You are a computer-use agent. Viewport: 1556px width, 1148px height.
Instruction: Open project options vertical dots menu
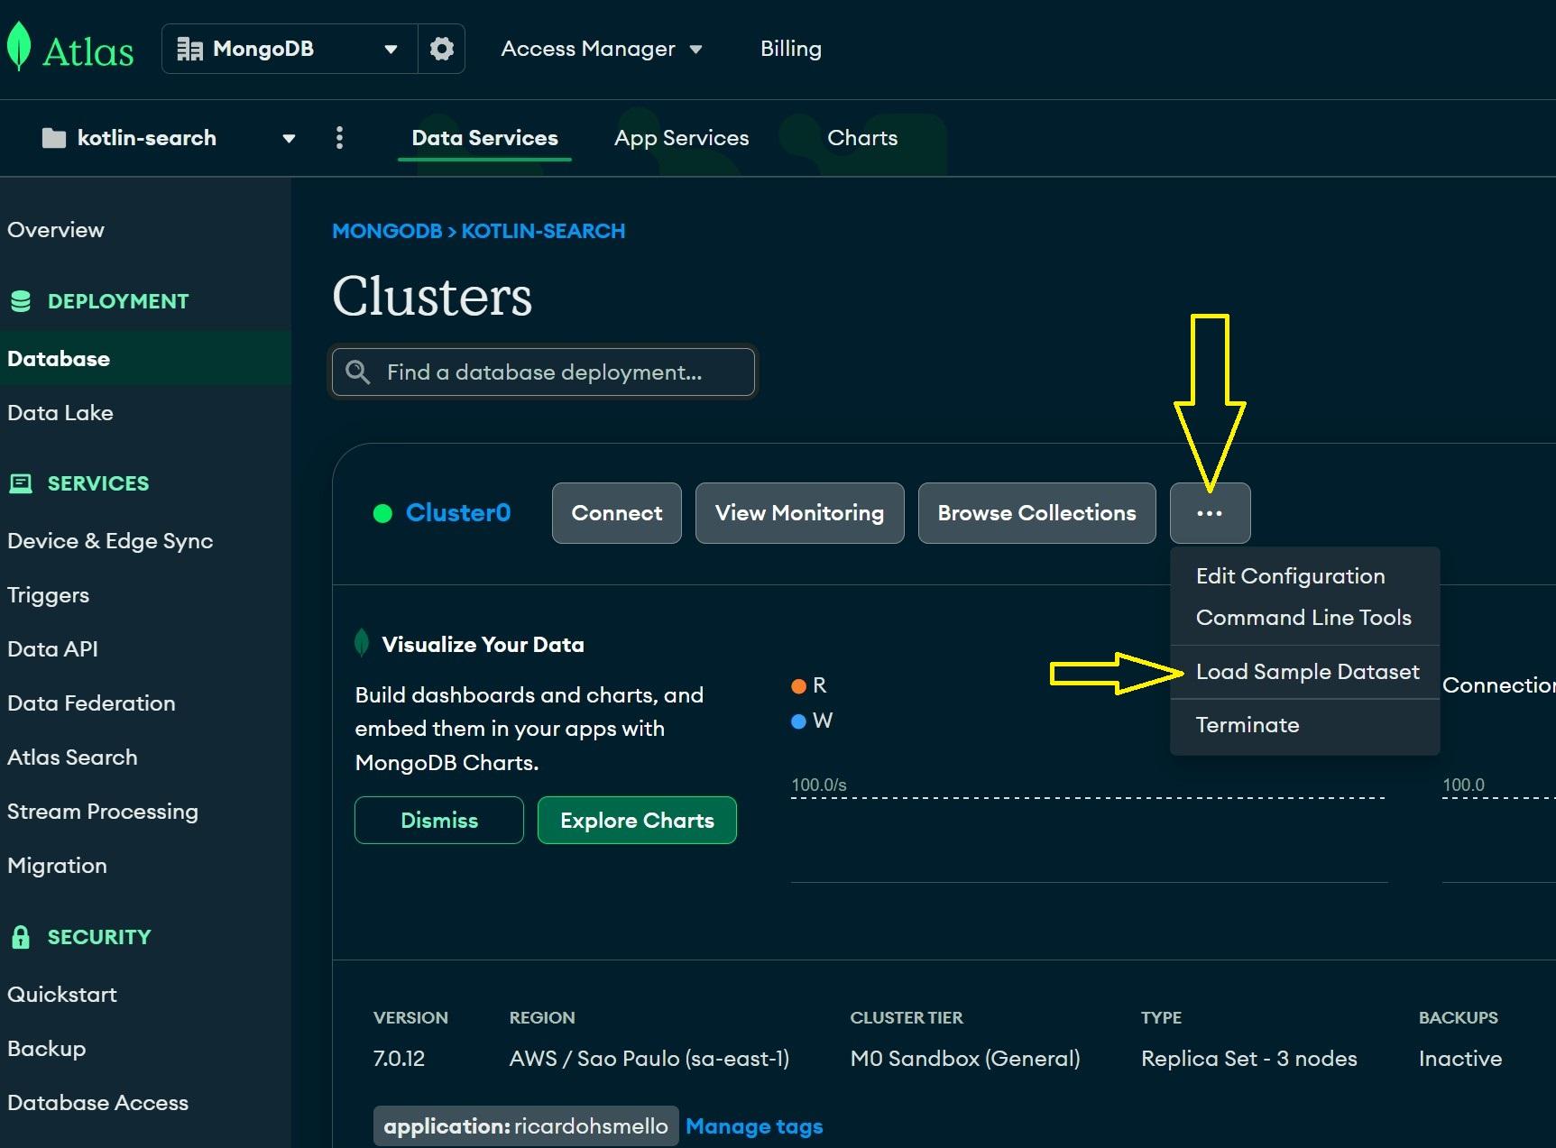tap(339, 138)
